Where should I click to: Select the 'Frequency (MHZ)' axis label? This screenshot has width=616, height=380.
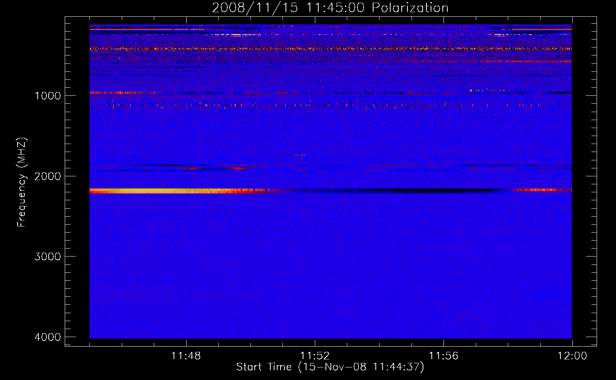(x=22, y=182)
